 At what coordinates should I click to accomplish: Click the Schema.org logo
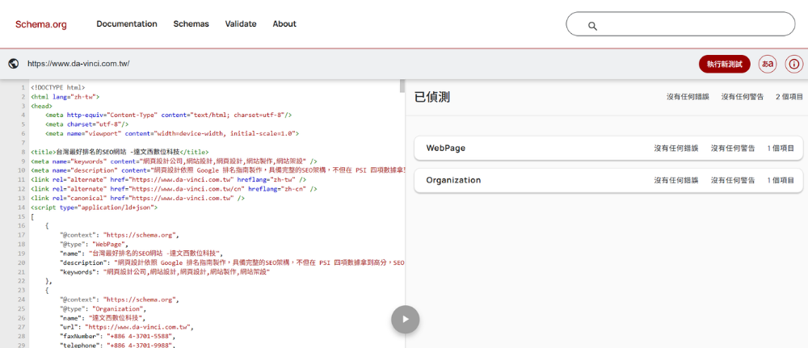(40, 24)
